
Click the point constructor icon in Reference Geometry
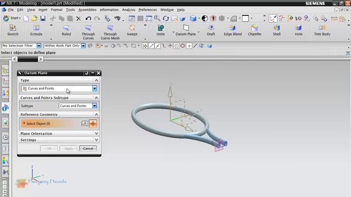(x=84, y=124)
